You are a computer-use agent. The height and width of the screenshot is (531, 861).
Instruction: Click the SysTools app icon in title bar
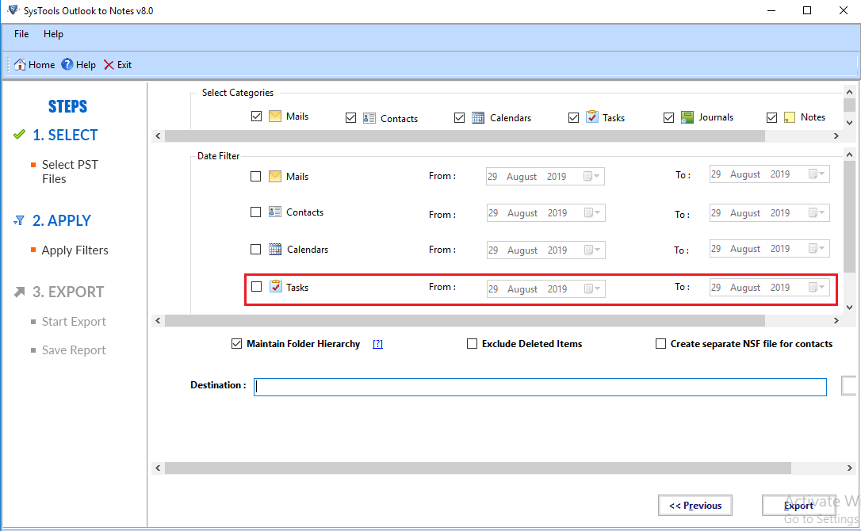coord(13,10)
